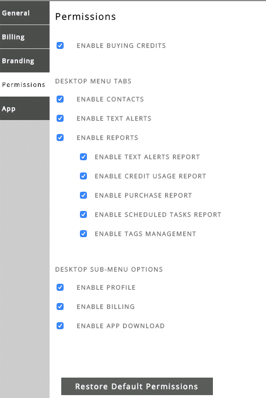266x398 pixels.
Task: Click the Enable App Download label
Action: coord(121,326)
